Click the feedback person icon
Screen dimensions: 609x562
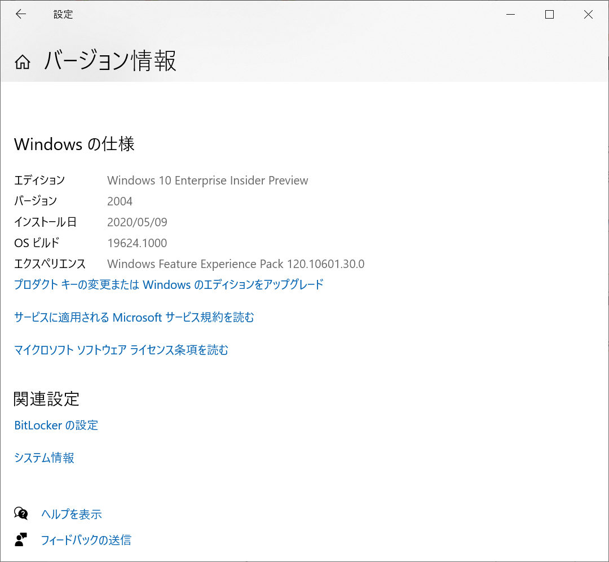21,539
